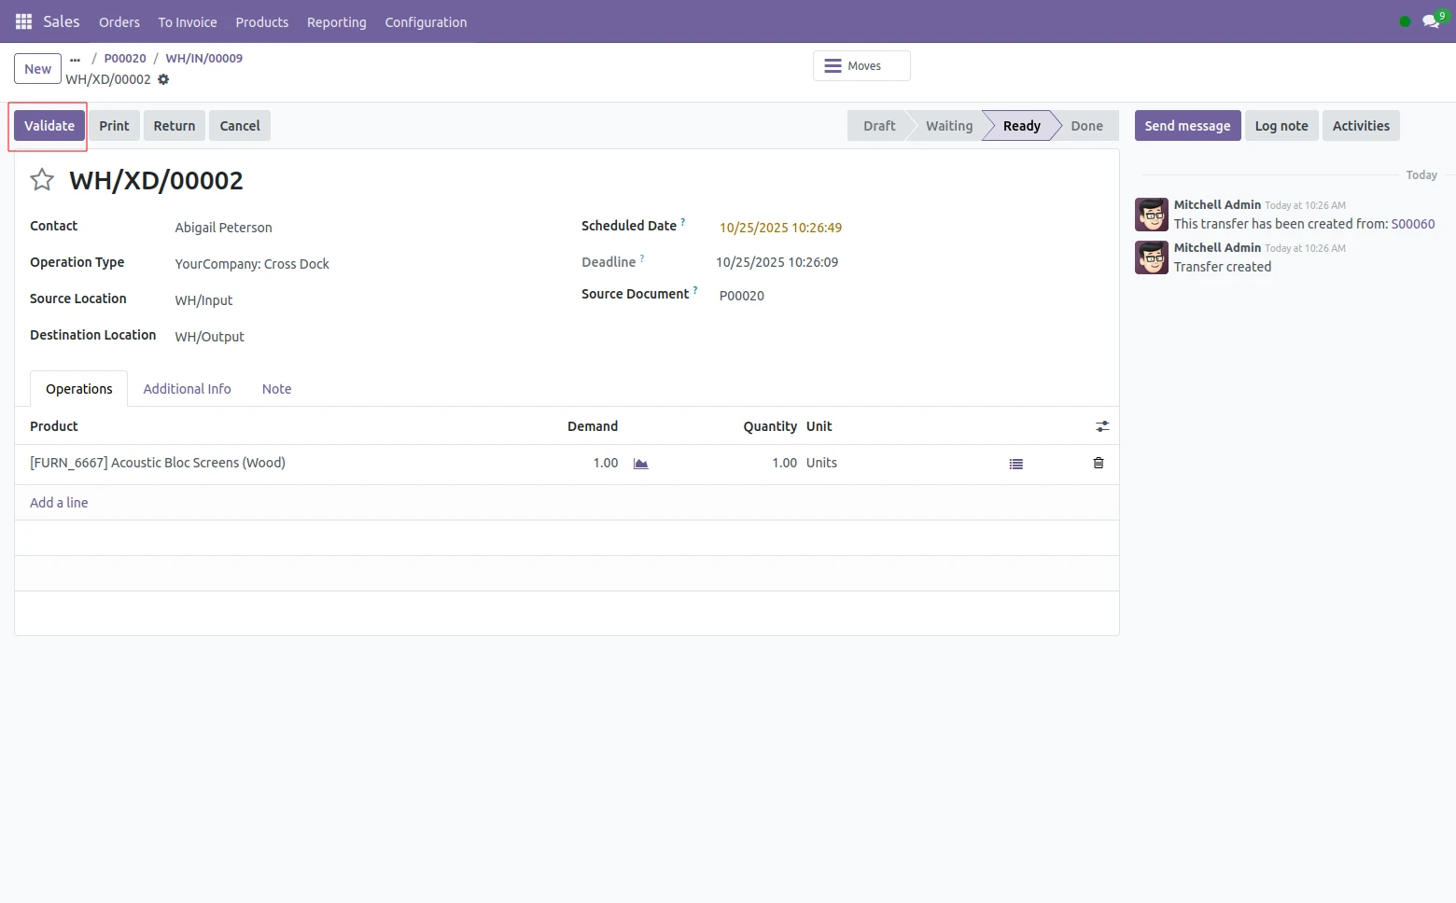Open the Reporting menu
The width and height of the screenshot is (1456, 903).
tap(336, 22)
